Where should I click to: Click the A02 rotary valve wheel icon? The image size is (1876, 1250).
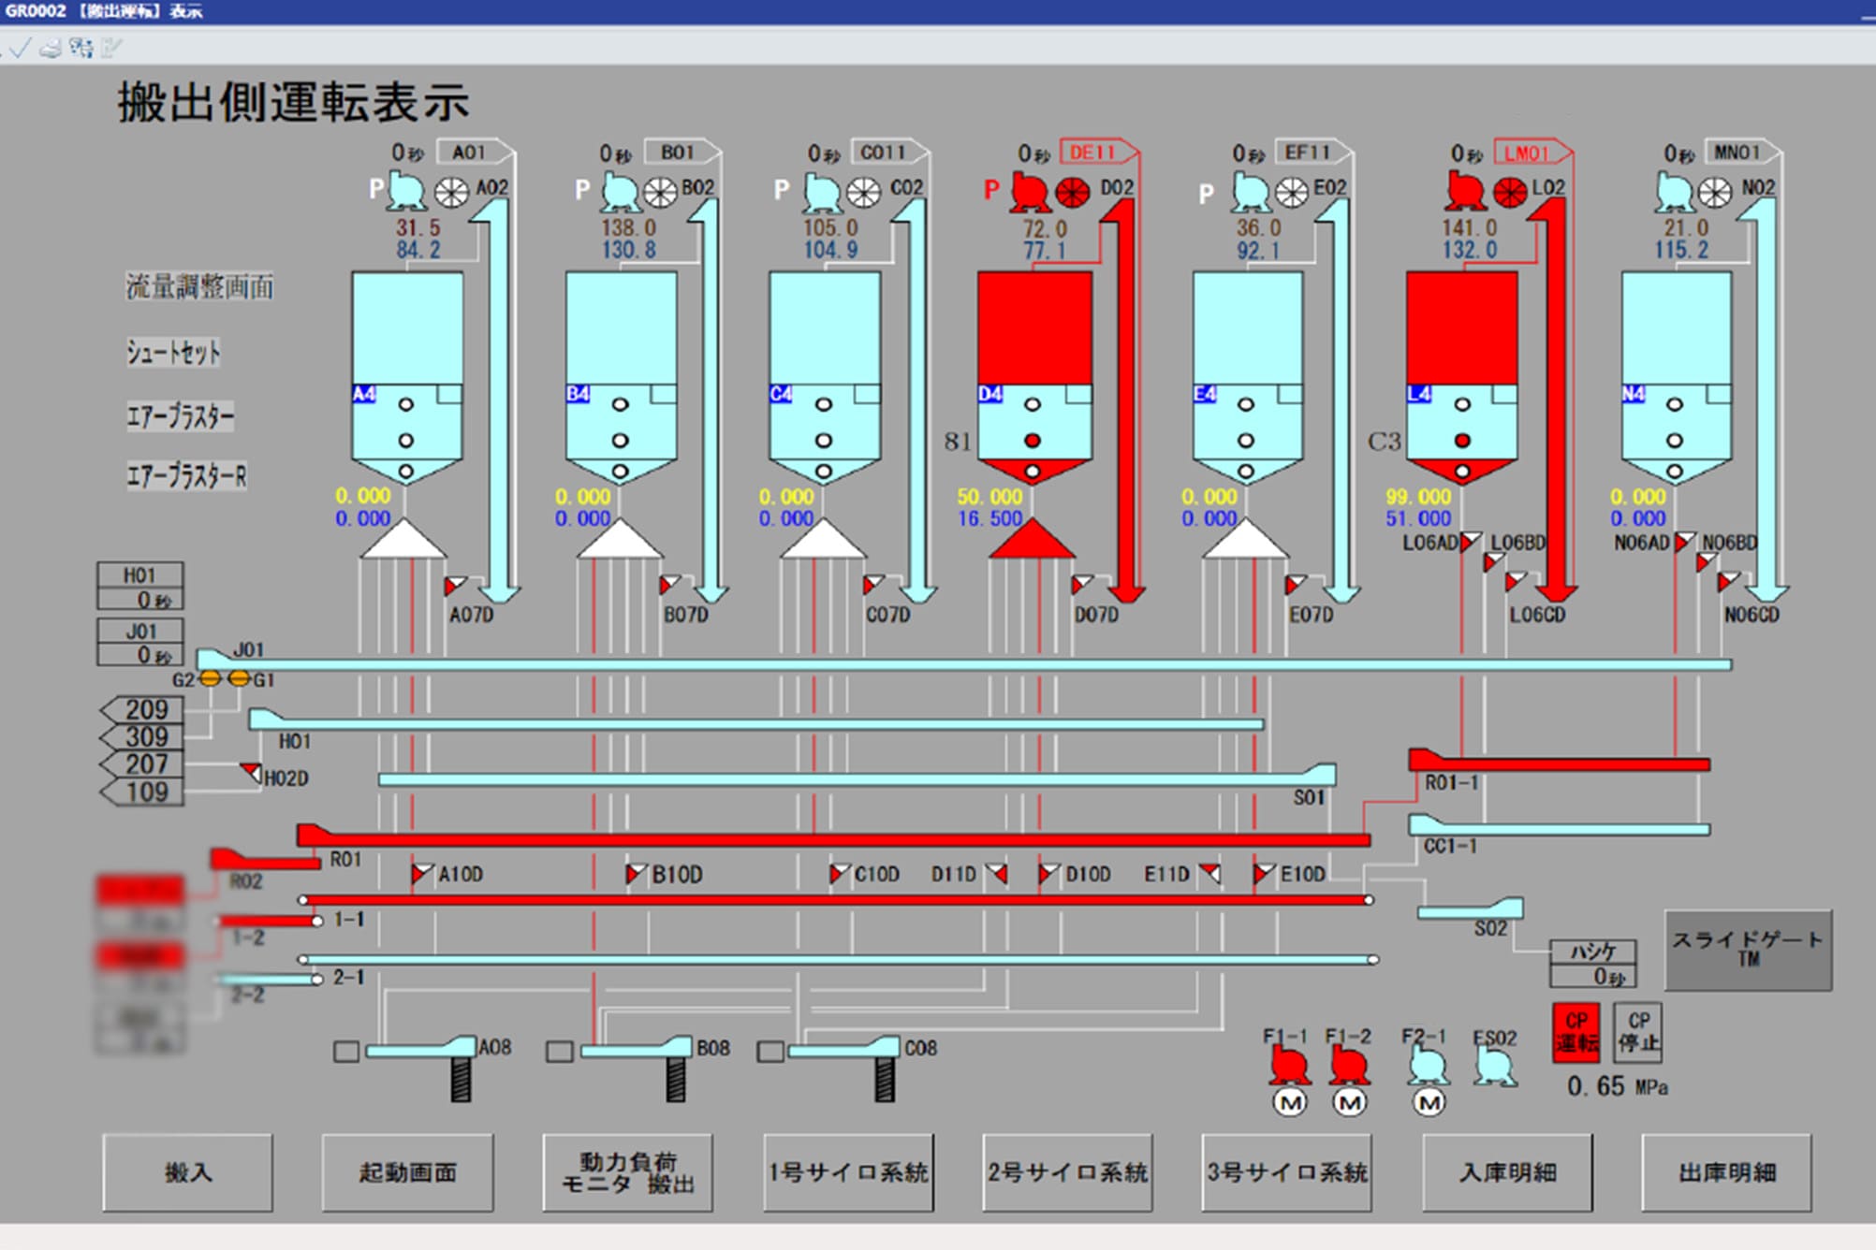(451, 193)
